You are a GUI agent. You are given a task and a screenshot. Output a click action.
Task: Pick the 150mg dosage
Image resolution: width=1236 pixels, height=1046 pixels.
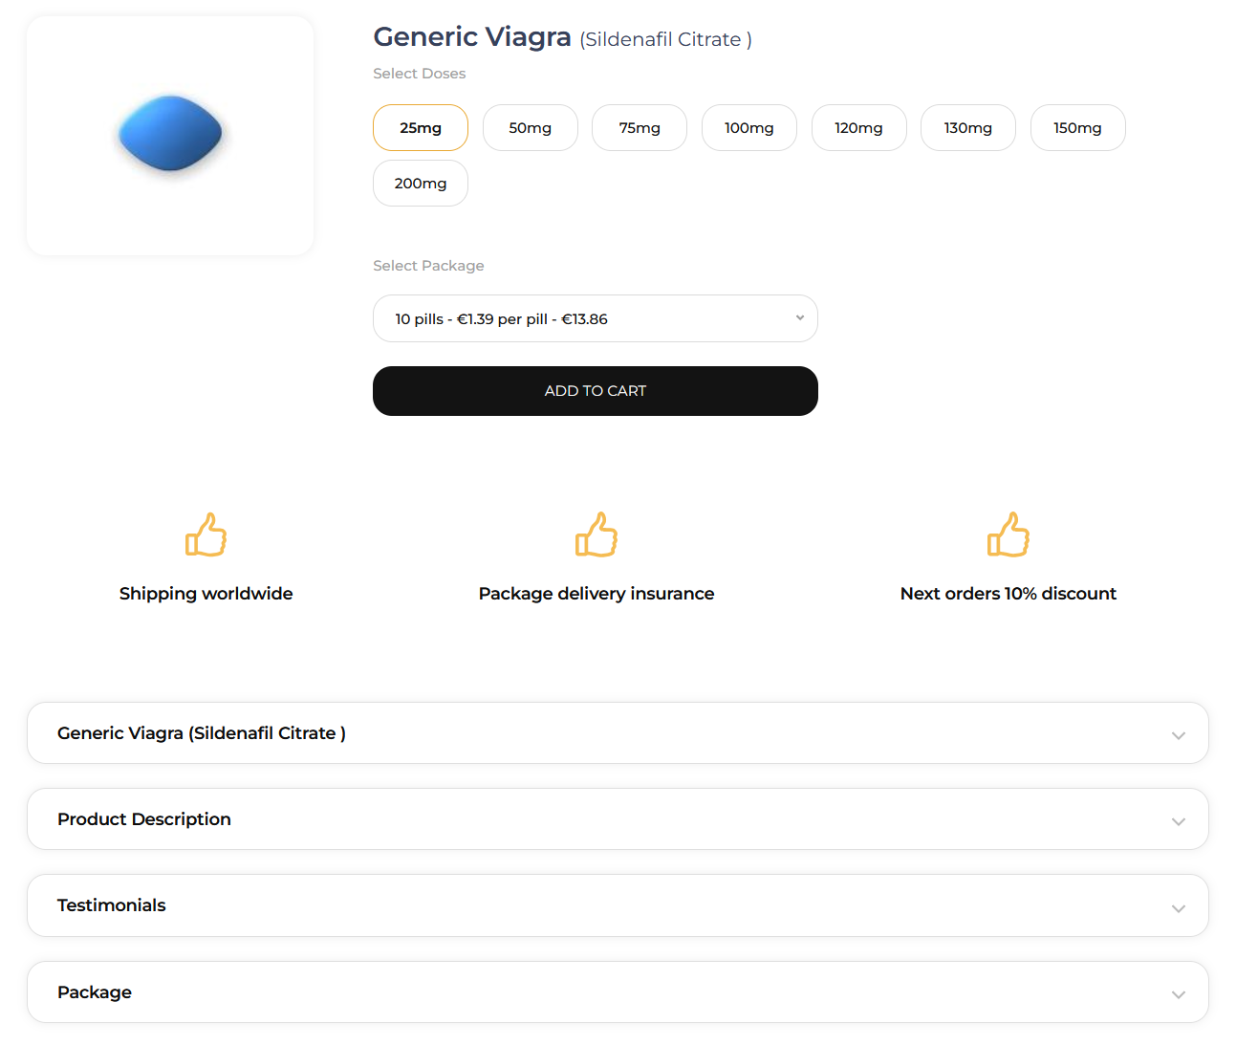pos(1078,127)
